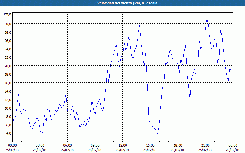The height and width of the screenshot is (153, 245).
Task: Click the 30,0 y-axis value
Action: (x=8, y=24)
